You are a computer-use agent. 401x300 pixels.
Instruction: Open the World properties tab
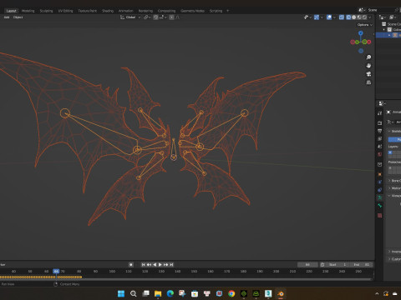click(380, 154)
